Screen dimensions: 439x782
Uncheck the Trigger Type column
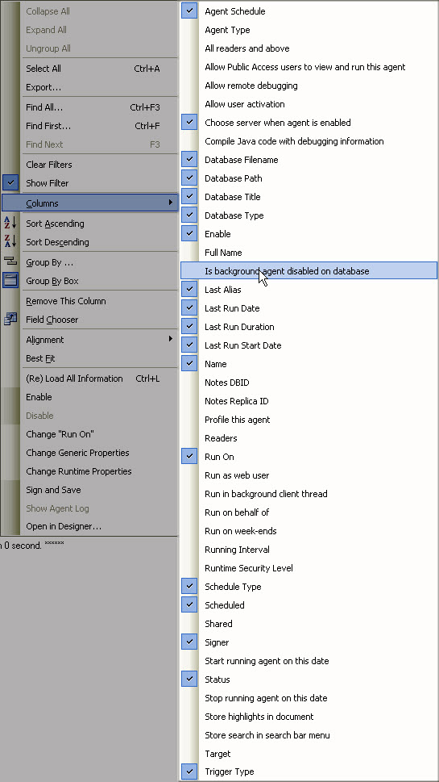click(x=189, y=772)
